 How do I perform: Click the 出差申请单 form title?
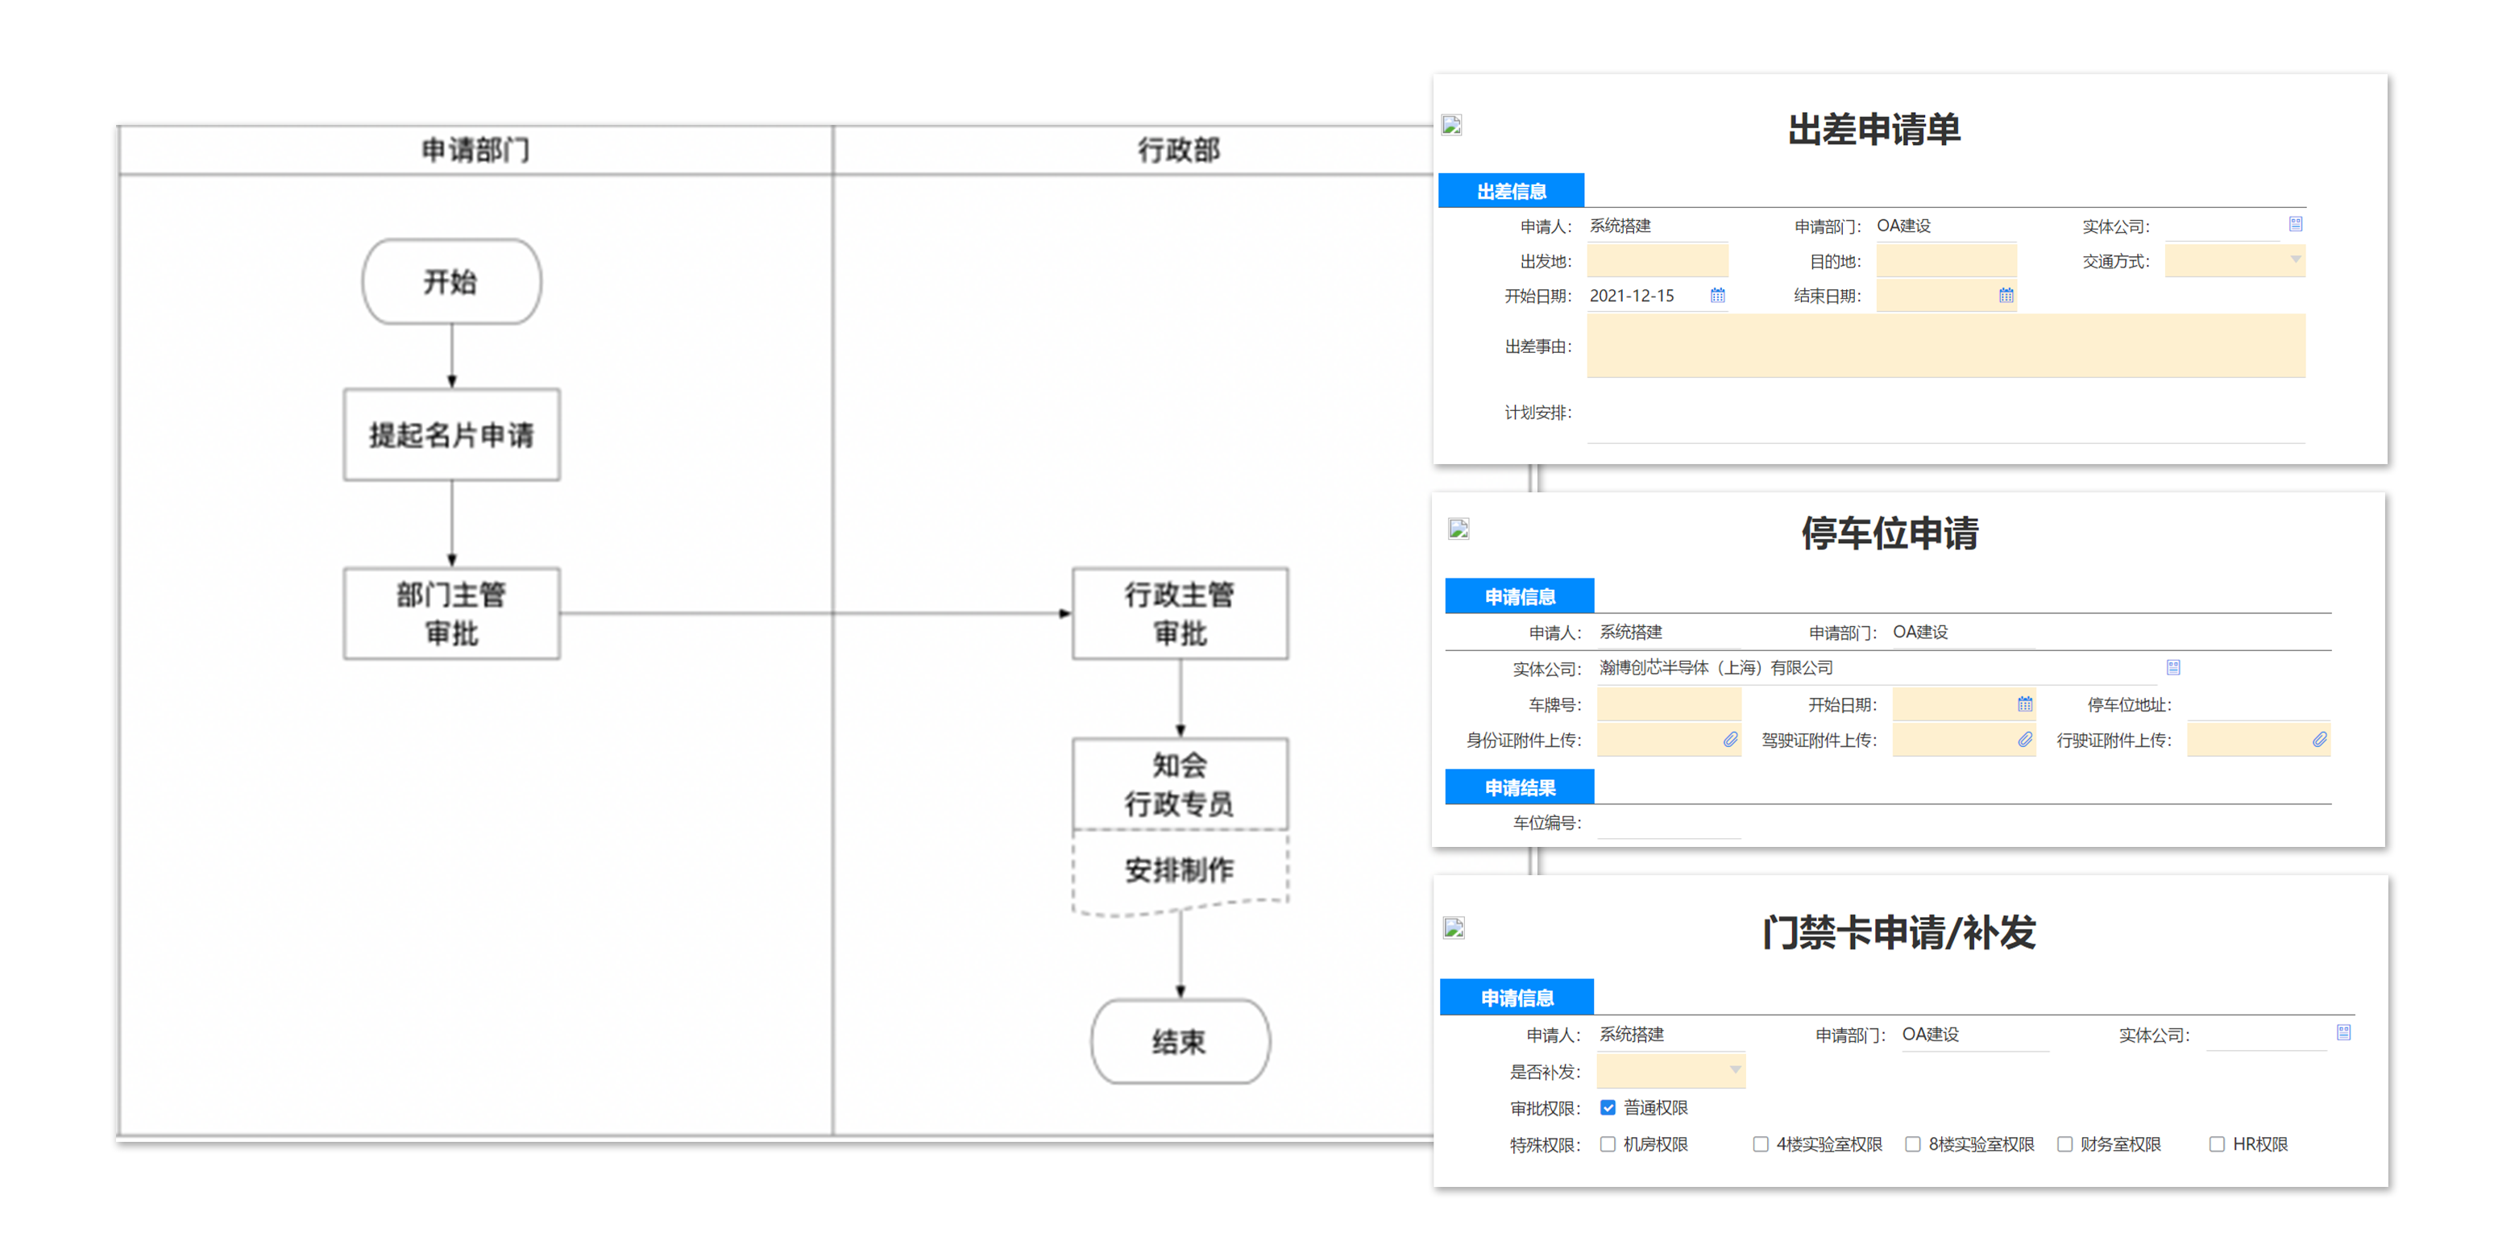[1873, 129]
